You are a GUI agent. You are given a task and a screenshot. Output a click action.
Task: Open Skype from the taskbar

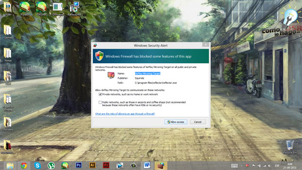point(38,166)
